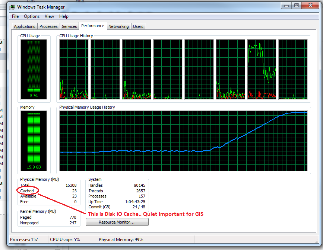The image size is (323, 250).
Task: Switch to the Services tab
Action: [69, 26]
